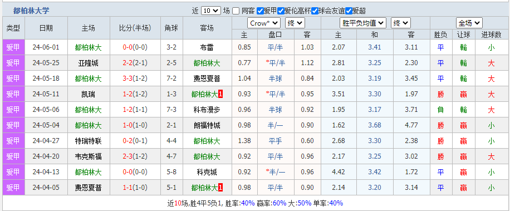
Task: Click the 赢率 60% value in the summary
Action: click(x=279, y=203)
